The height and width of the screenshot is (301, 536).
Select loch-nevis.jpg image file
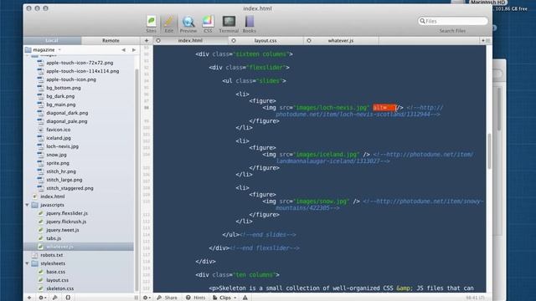pos(62,146)
